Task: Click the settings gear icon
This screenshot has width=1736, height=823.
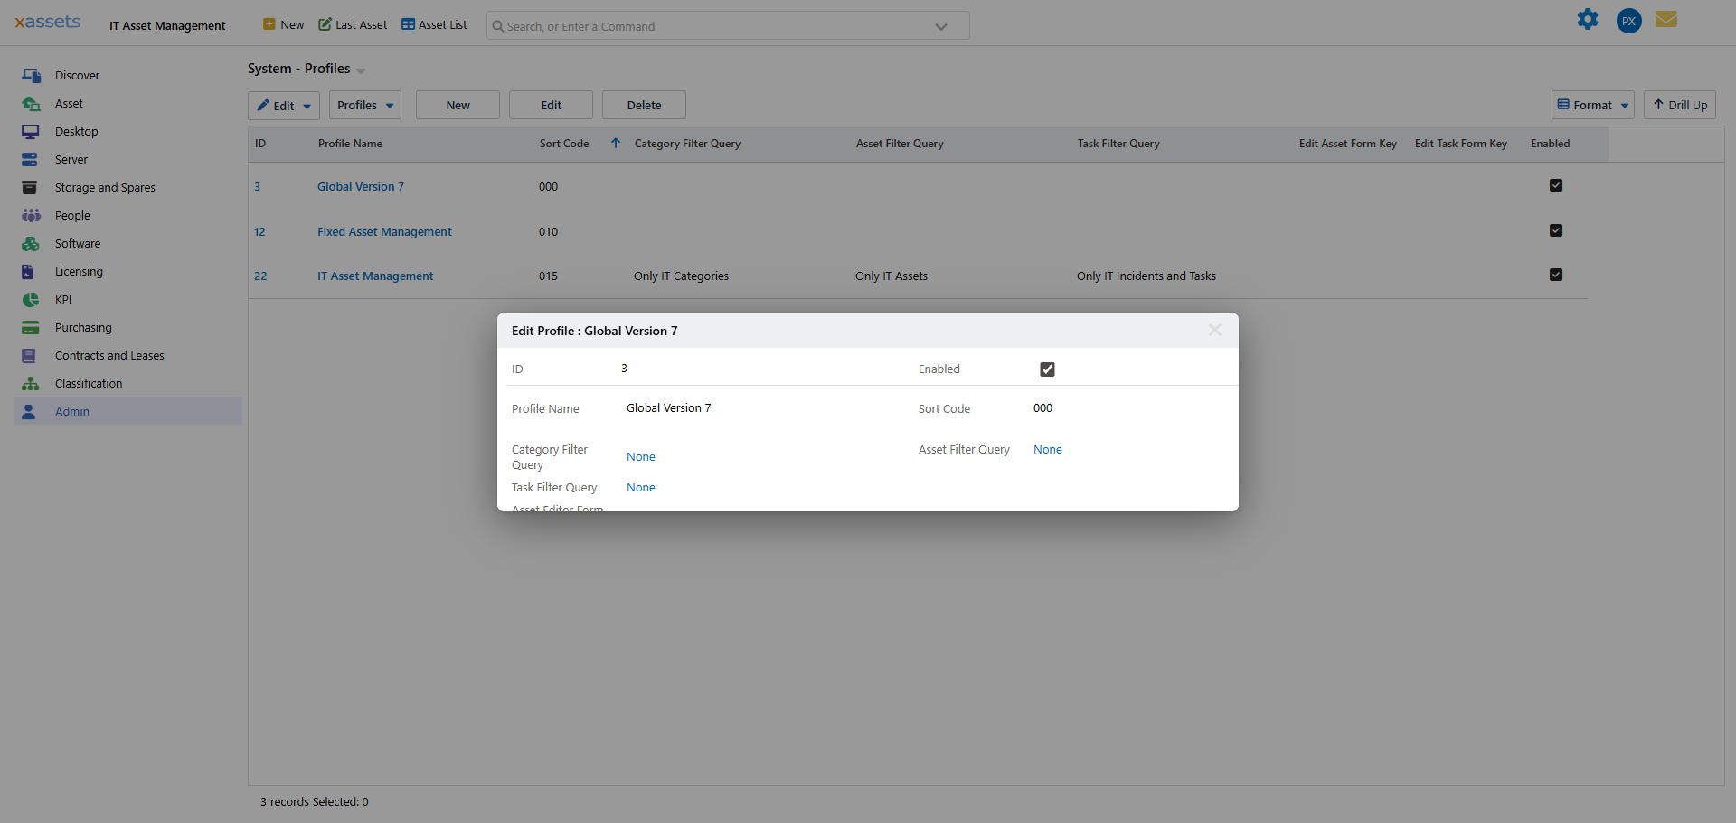Action: click(x=1589, y=19)
